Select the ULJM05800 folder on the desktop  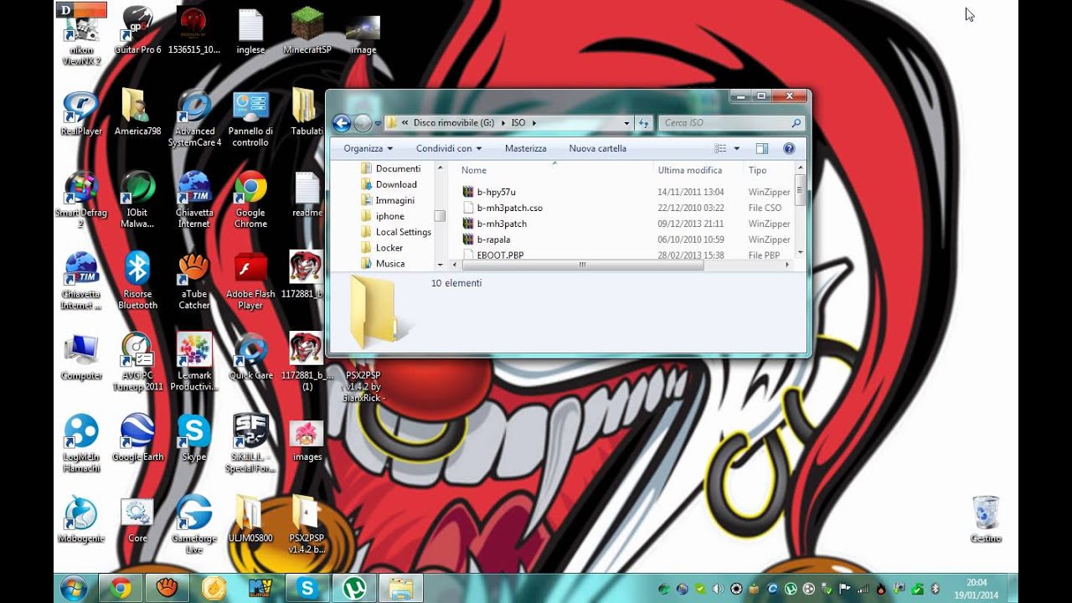pyautogui.click(x=250, y=519)
